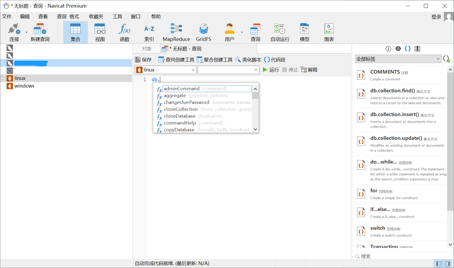
Task: Click the user avatar icon next to 登录
Action: [x=449, y=17]
